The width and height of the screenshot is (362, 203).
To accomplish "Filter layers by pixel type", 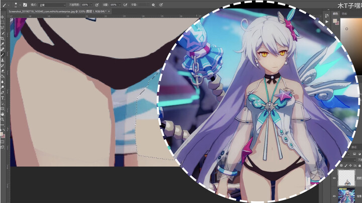I will pos(354,154).
